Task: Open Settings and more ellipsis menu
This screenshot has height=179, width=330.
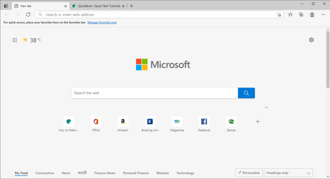Action: (323, 14)
